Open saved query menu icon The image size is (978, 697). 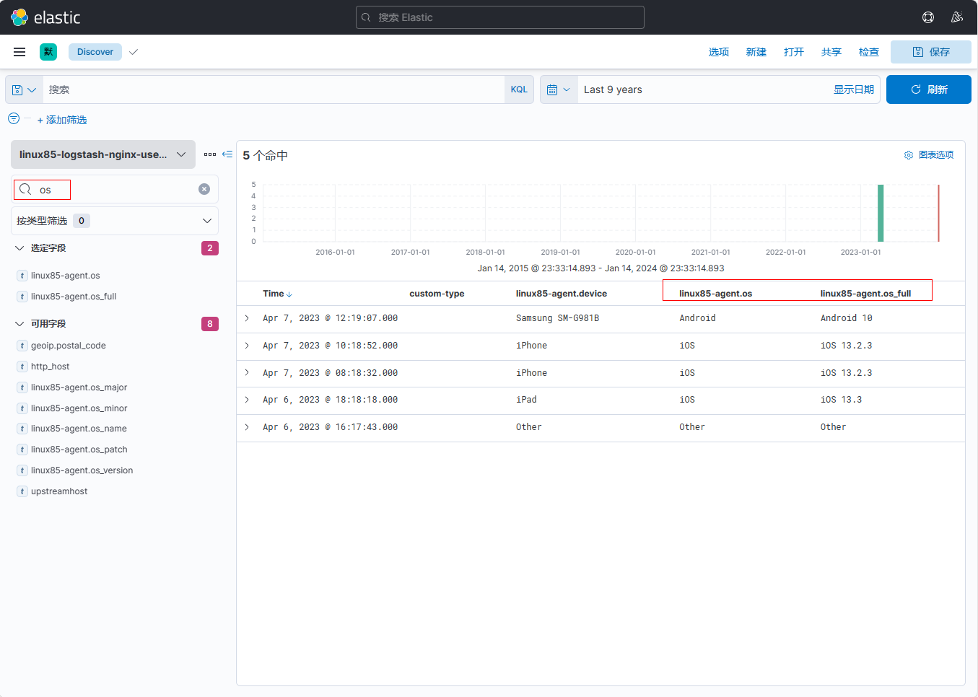click(24, 89)
